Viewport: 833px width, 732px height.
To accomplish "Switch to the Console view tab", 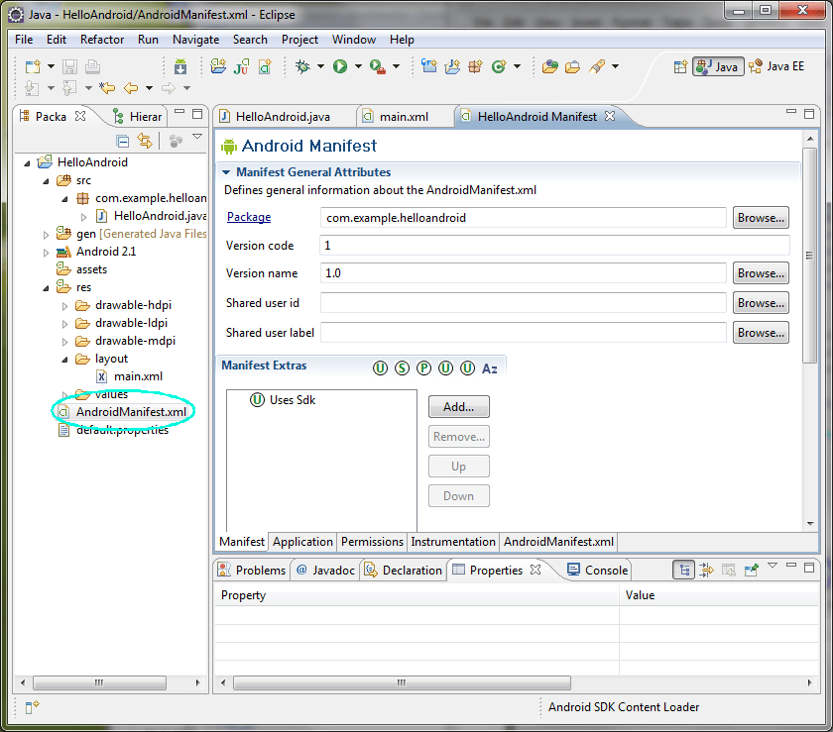I will [x=598, y=571].
